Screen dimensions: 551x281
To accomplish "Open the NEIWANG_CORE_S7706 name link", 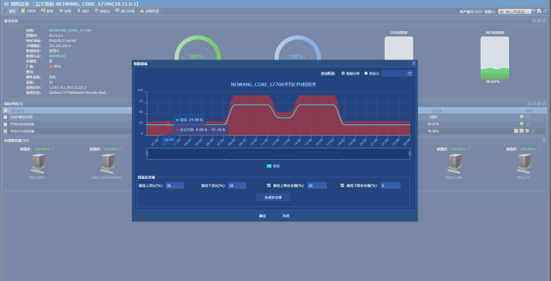I will 70,30.
